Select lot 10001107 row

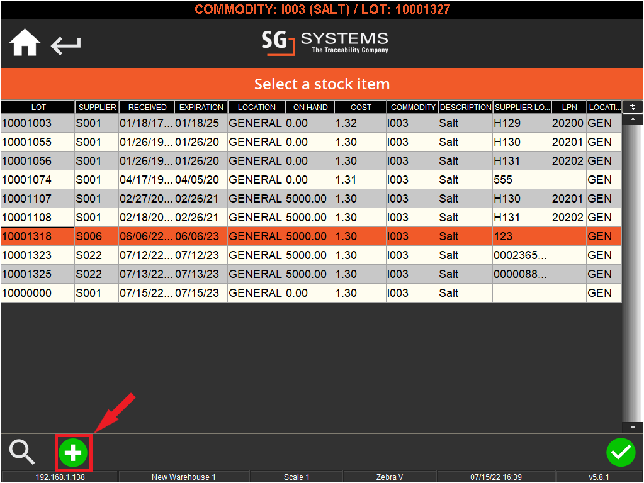click(312, 199)
